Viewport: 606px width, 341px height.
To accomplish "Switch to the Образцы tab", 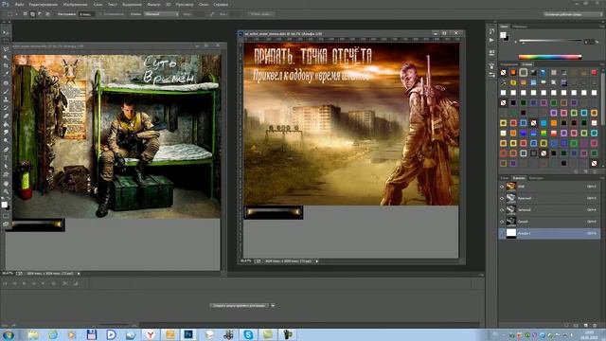I will pos(520,27).
